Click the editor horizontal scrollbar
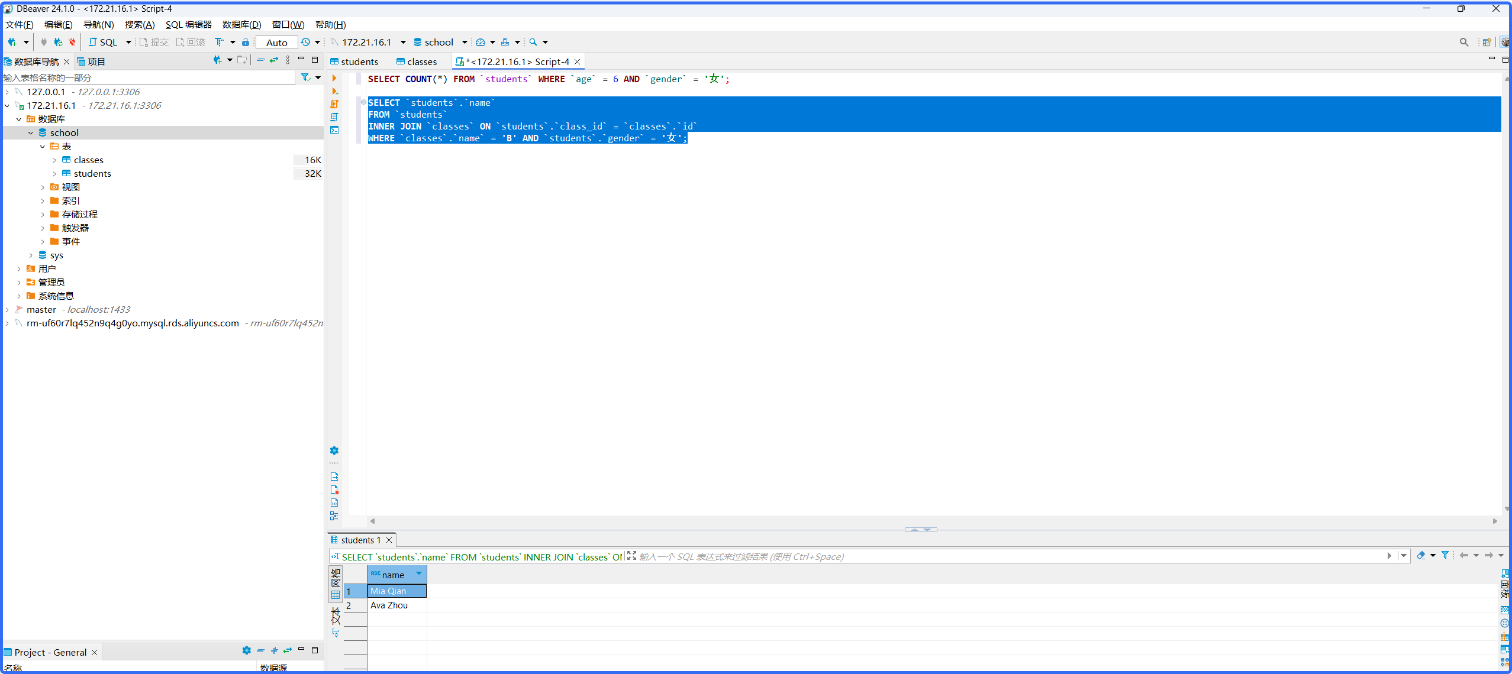Image resolution: width=1512 pixels, height=674 pixels. click(x=934, y=521)
